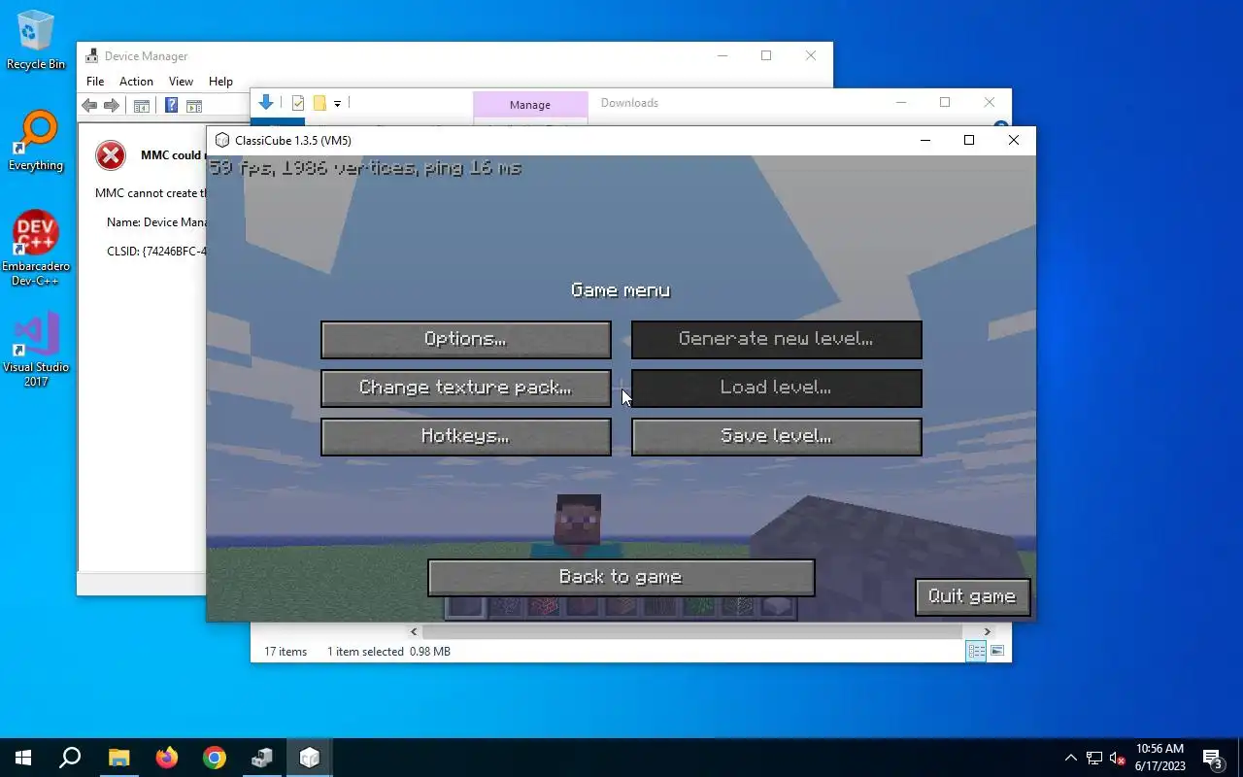The image size is (1243, 777).
Task: Select the Everything search desktop shortcut
Action: pyautogui.click(x=36, y=142)
